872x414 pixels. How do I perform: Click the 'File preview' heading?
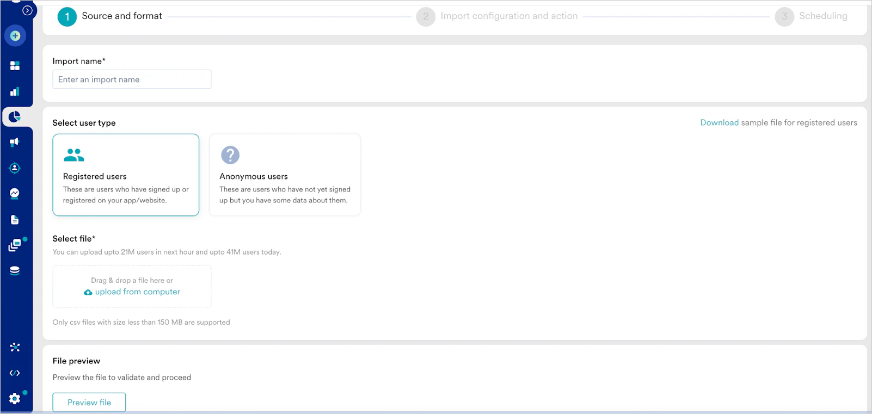point(76,361)
